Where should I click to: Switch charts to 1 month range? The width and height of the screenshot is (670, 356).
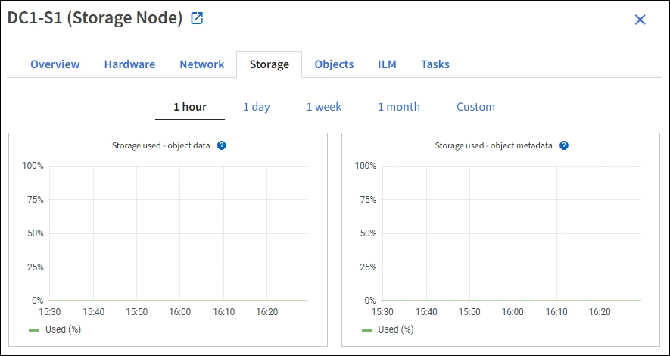pyautogui.click(x=399, y=107)
